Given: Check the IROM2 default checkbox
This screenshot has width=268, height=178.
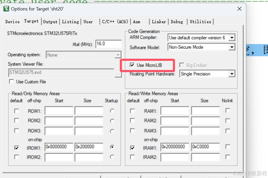Looking at the screenshot, I should (x=17, y=157).
